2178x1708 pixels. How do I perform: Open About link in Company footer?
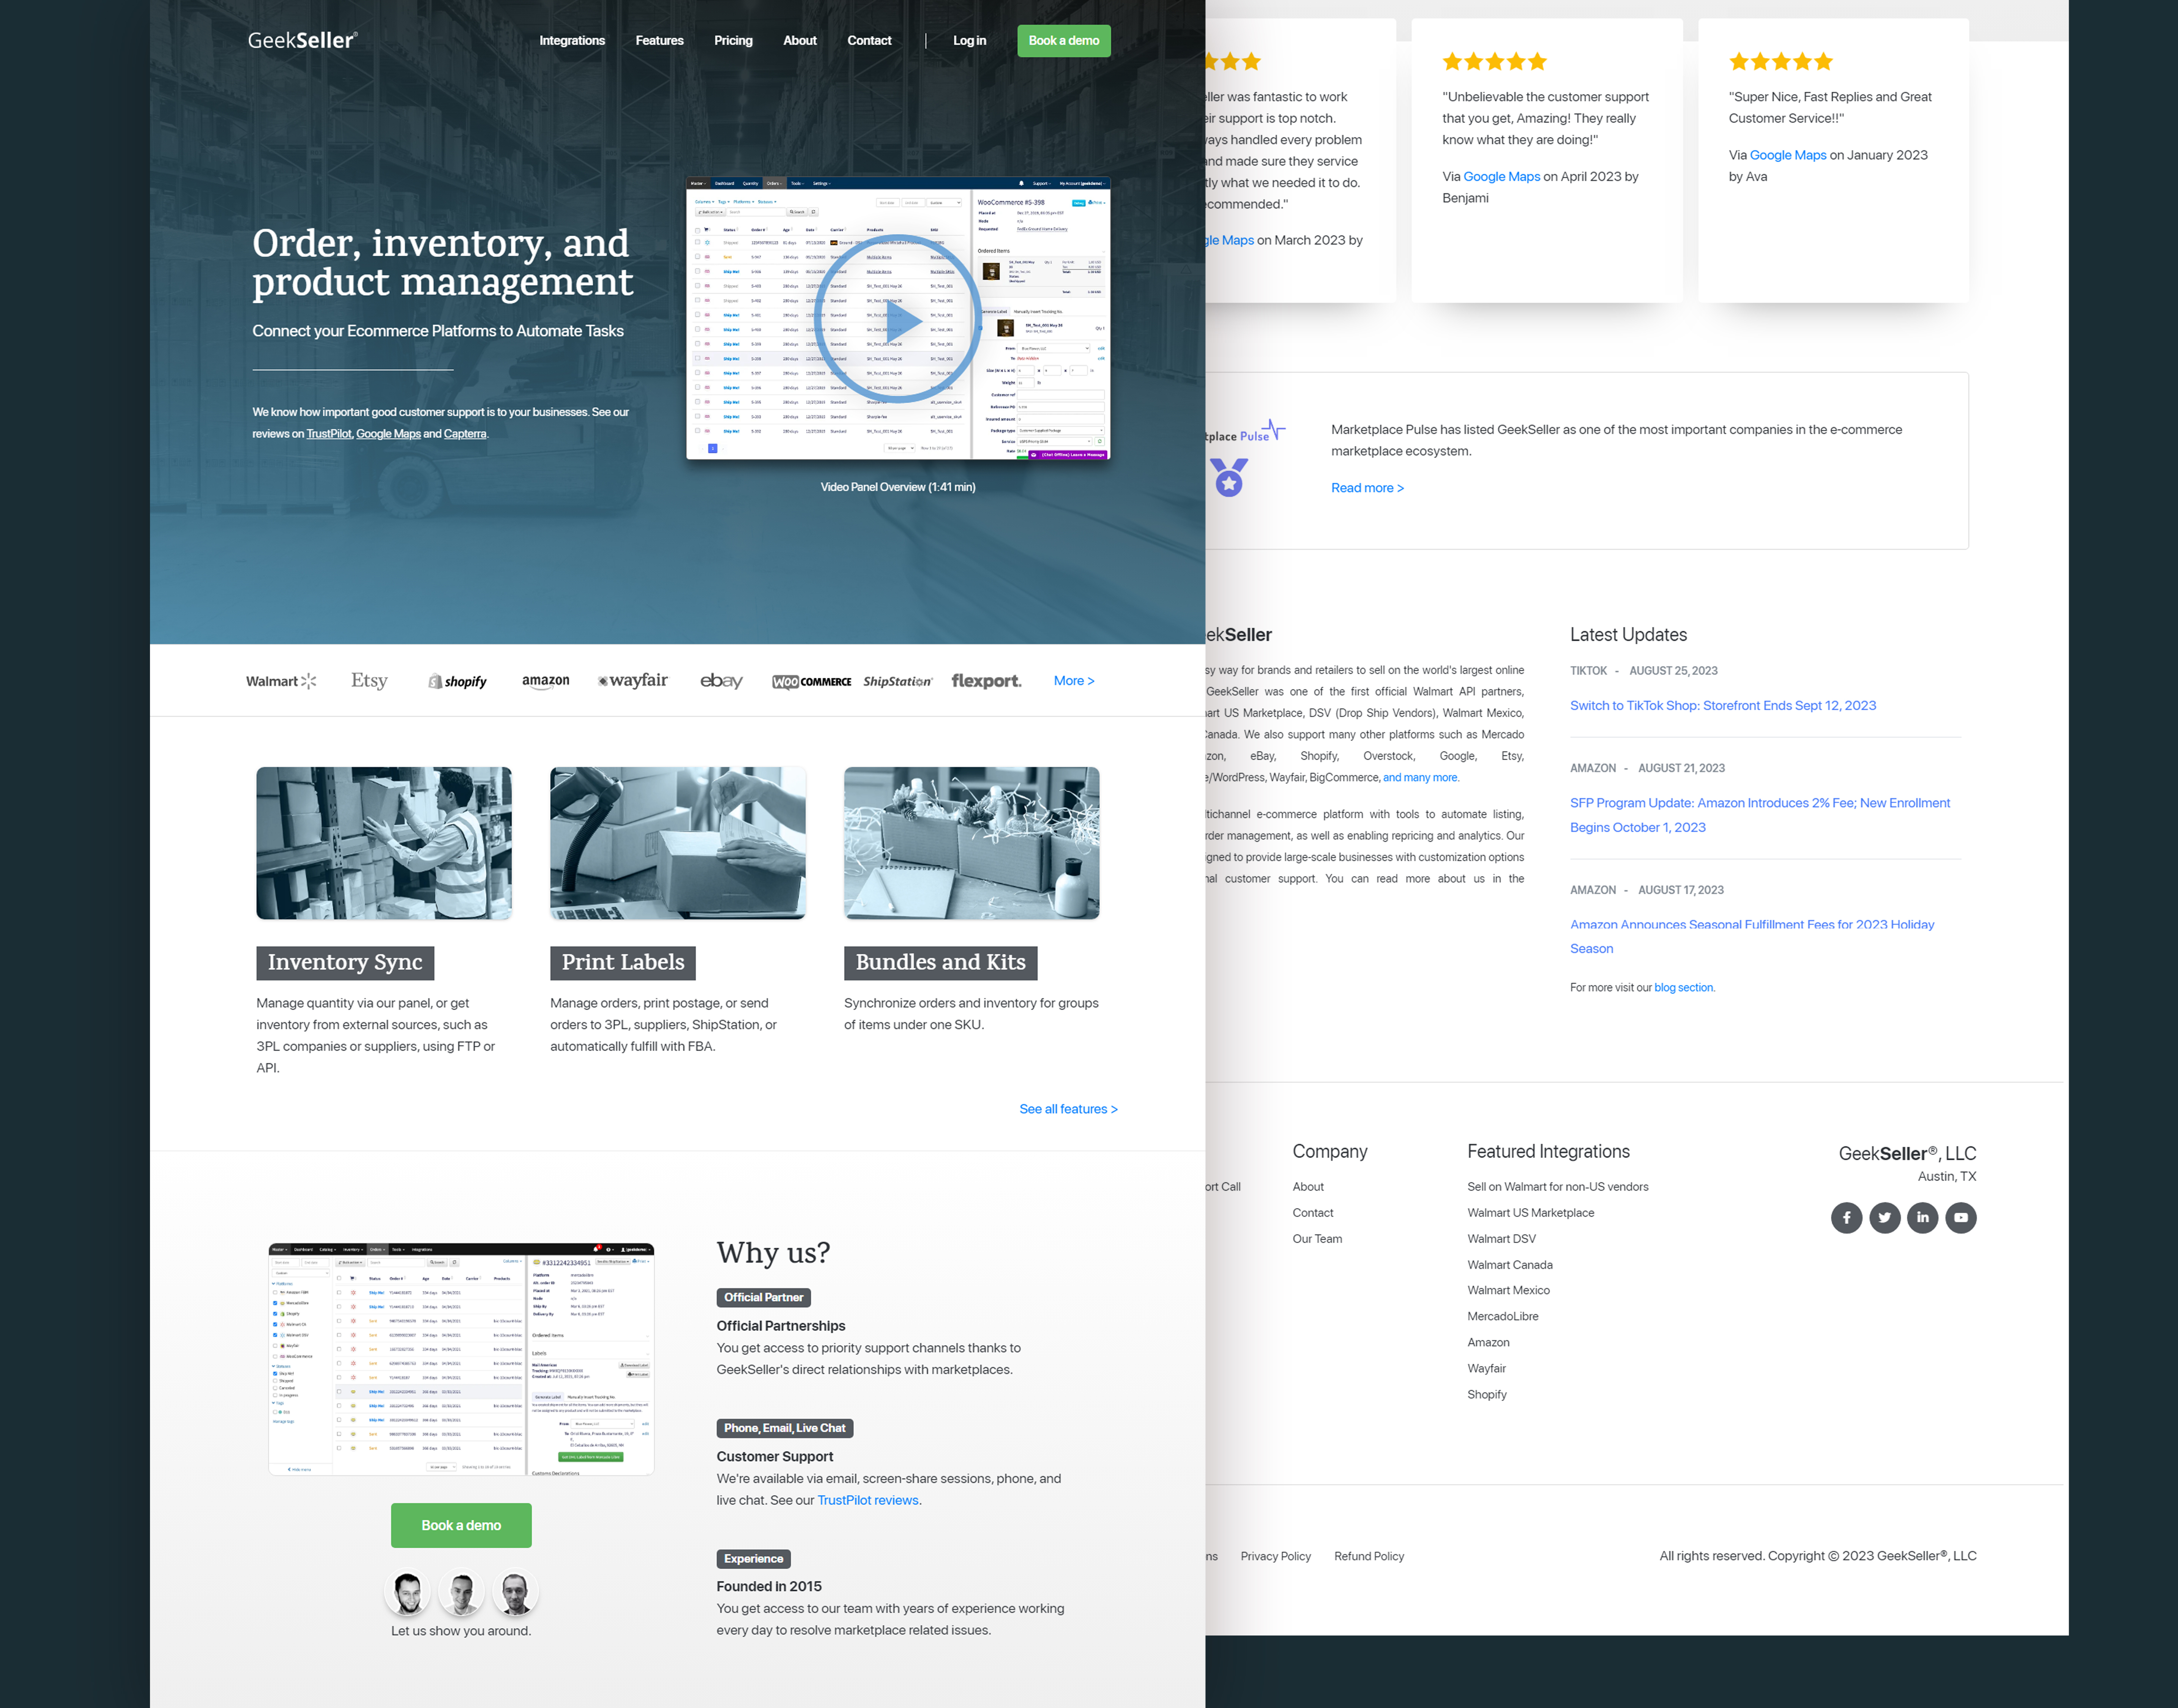pos(1307,1187)
